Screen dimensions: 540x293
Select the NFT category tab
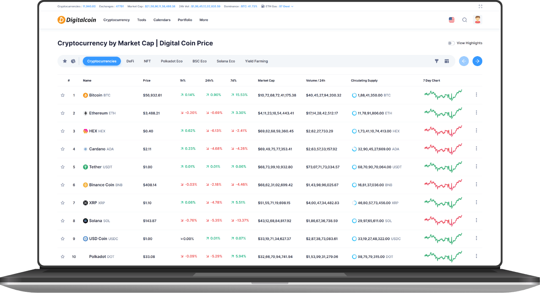(147, 61)
